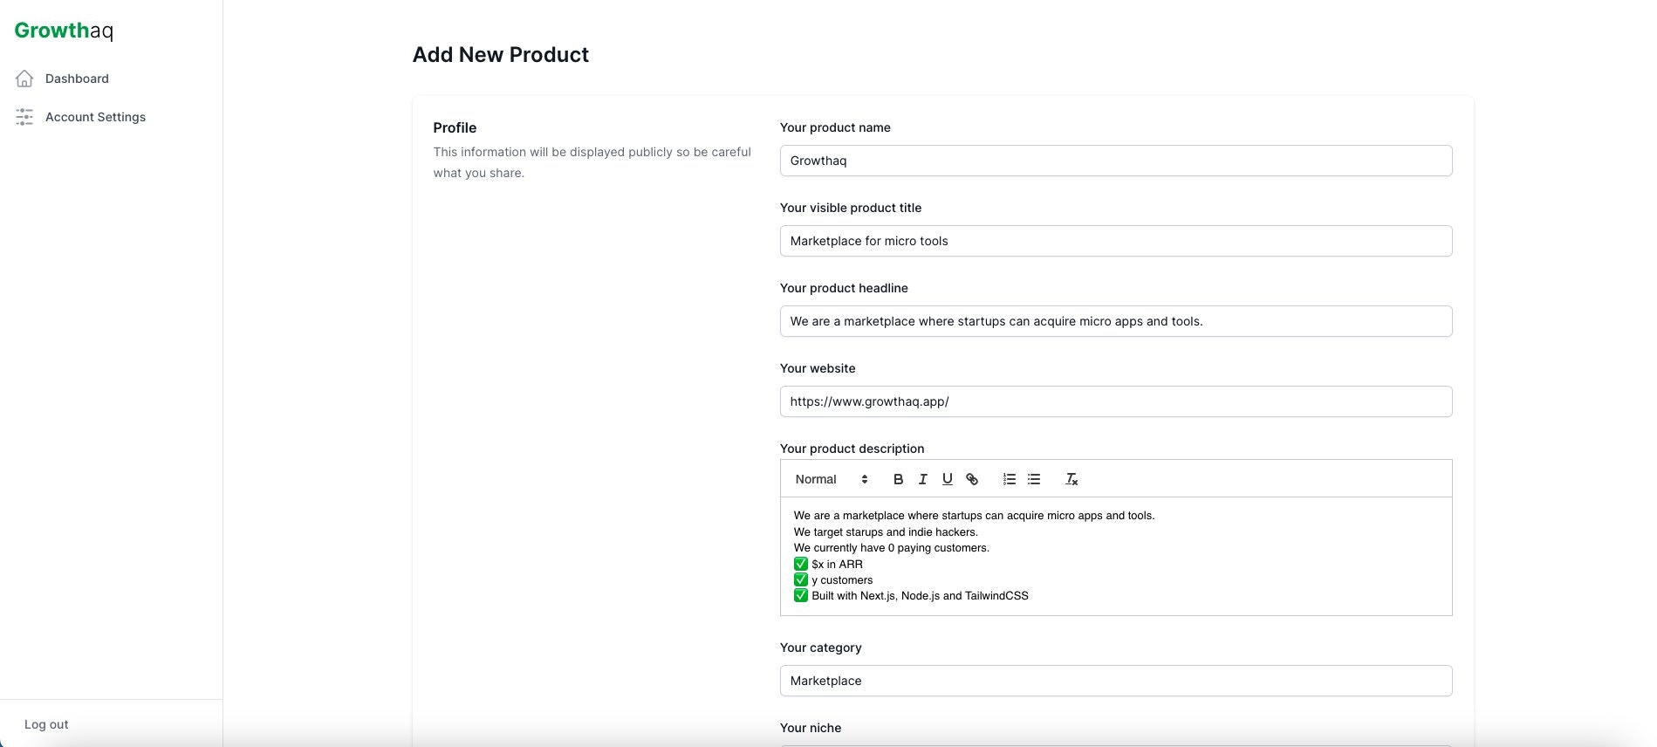Click into the website URL field
This screenshot has height=747, width=1657.
click(x=1116, y=401)
